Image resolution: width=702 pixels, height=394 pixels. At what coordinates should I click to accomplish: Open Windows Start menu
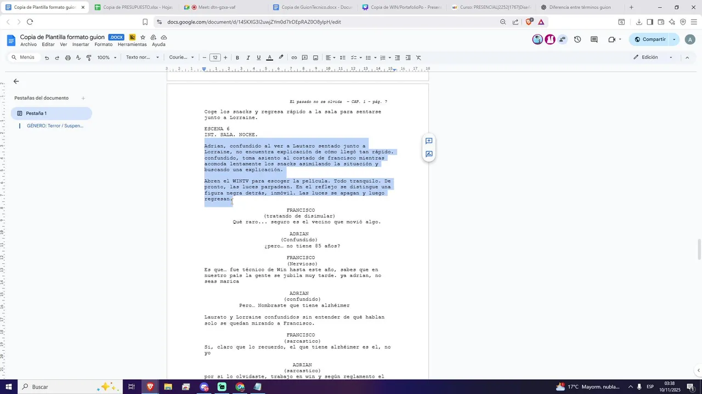click(9, 387)
